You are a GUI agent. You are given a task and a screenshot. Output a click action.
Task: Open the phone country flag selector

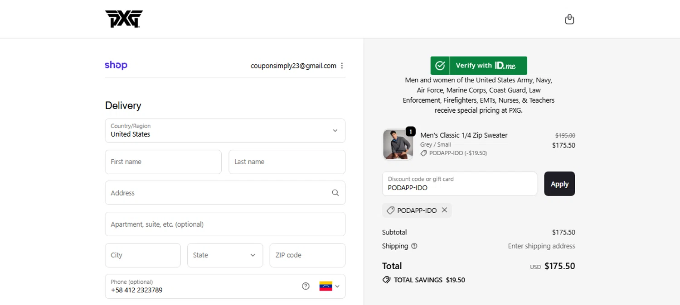330,286
